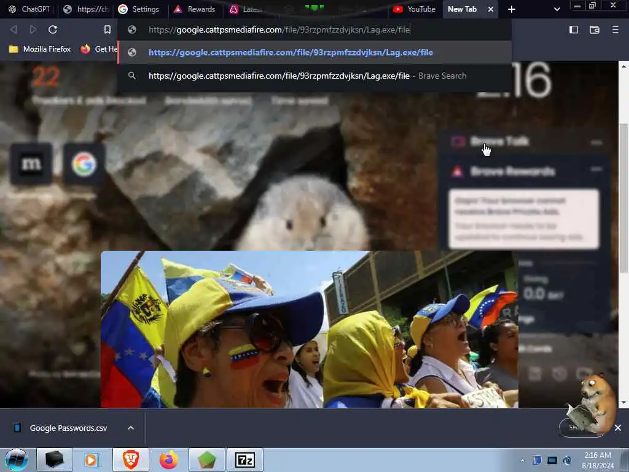Open the Mozilla Firefox bookmarks folder

point(40,49)
